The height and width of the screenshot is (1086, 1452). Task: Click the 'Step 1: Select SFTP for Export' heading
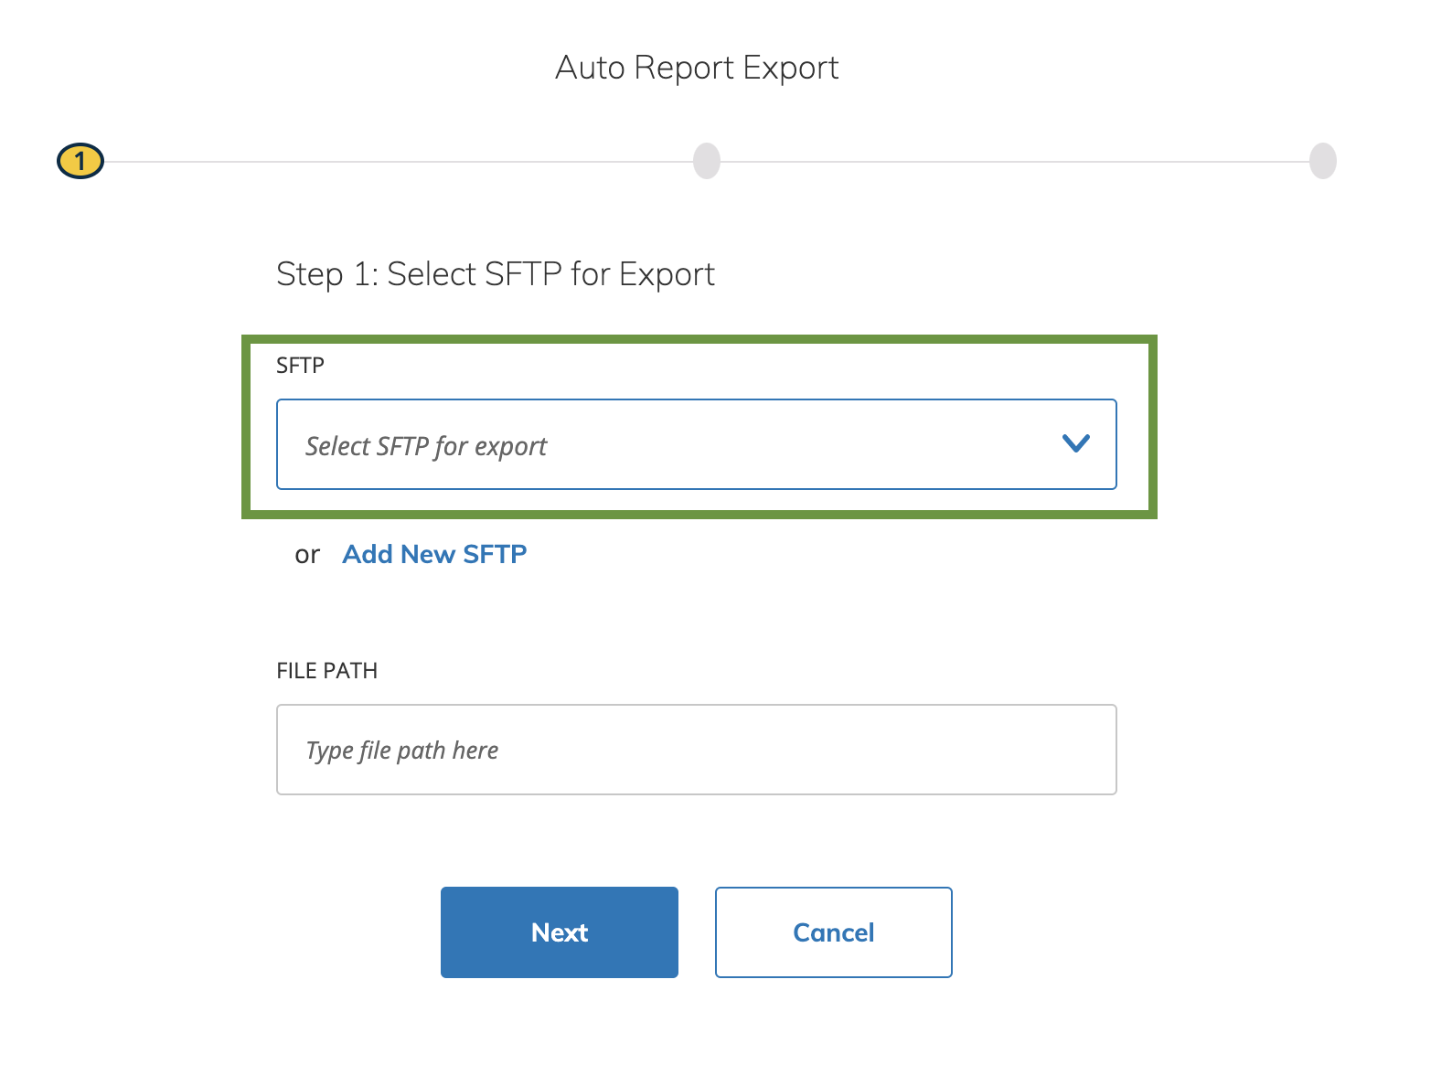495,274
